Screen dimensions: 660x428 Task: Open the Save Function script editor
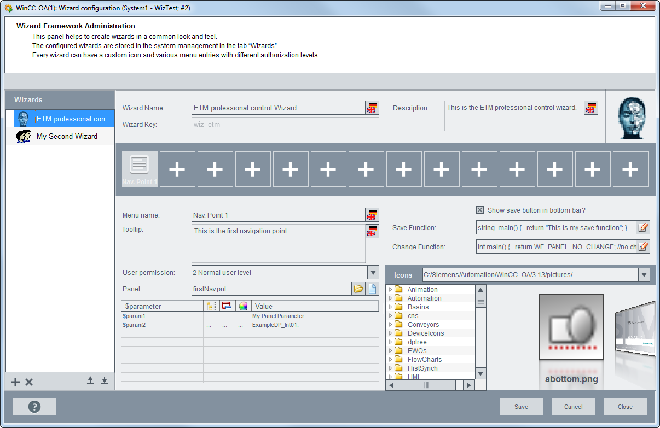(x=643, y=227)
